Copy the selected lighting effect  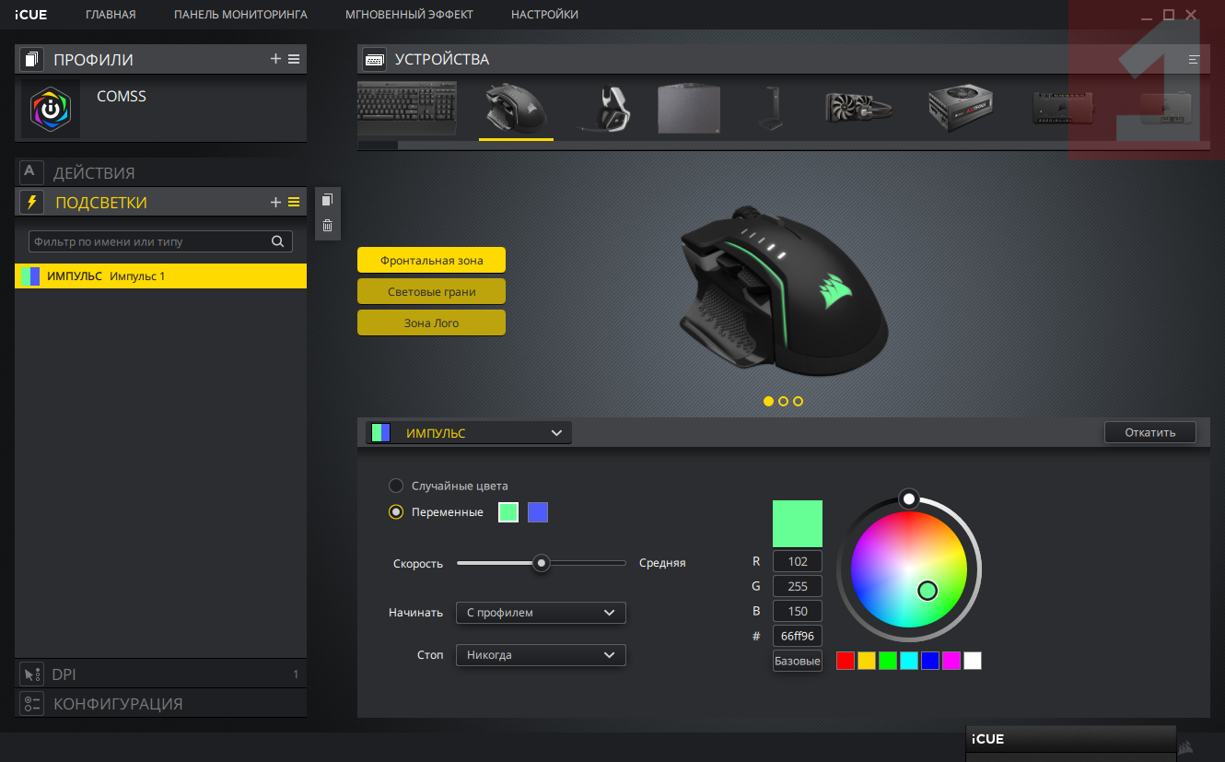tap(327, 200)
